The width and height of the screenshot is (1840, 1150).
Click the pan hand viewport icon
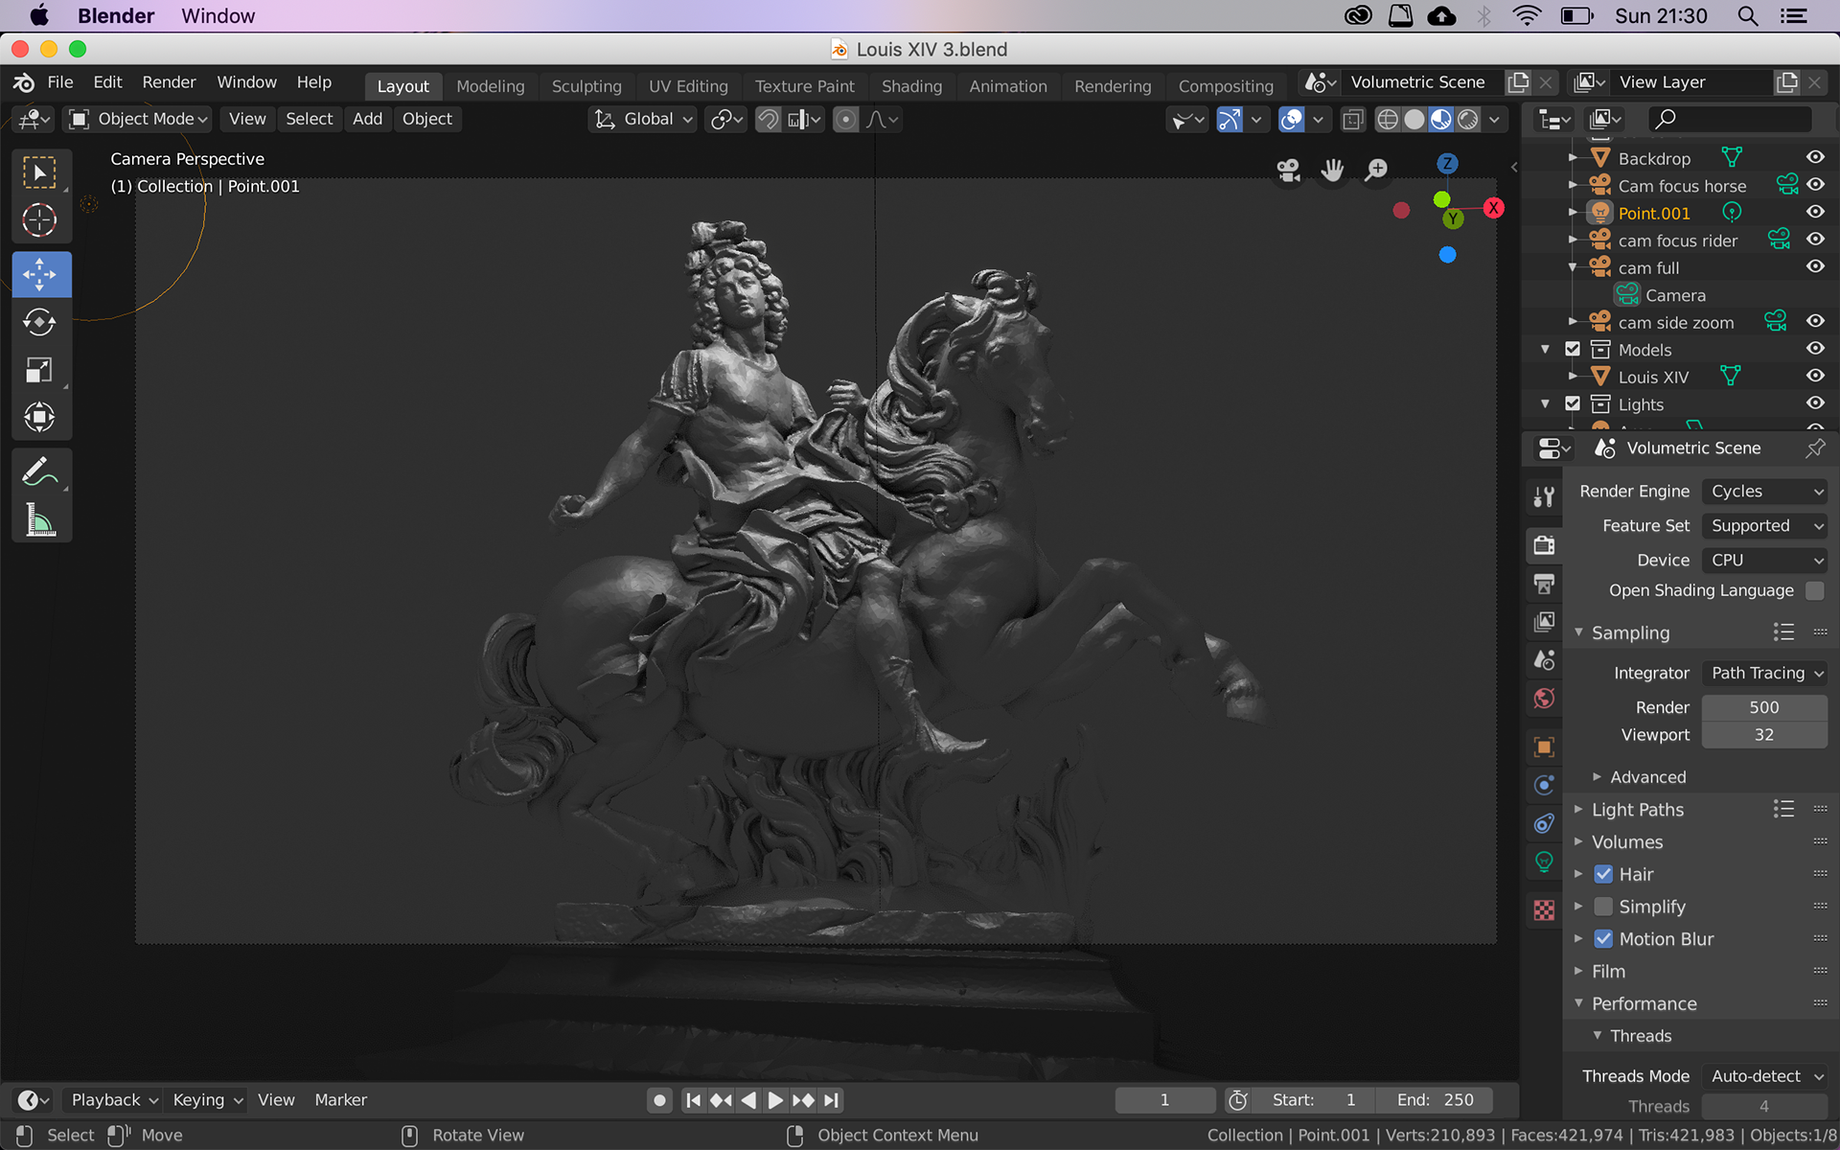click(x=1332, y=171)
